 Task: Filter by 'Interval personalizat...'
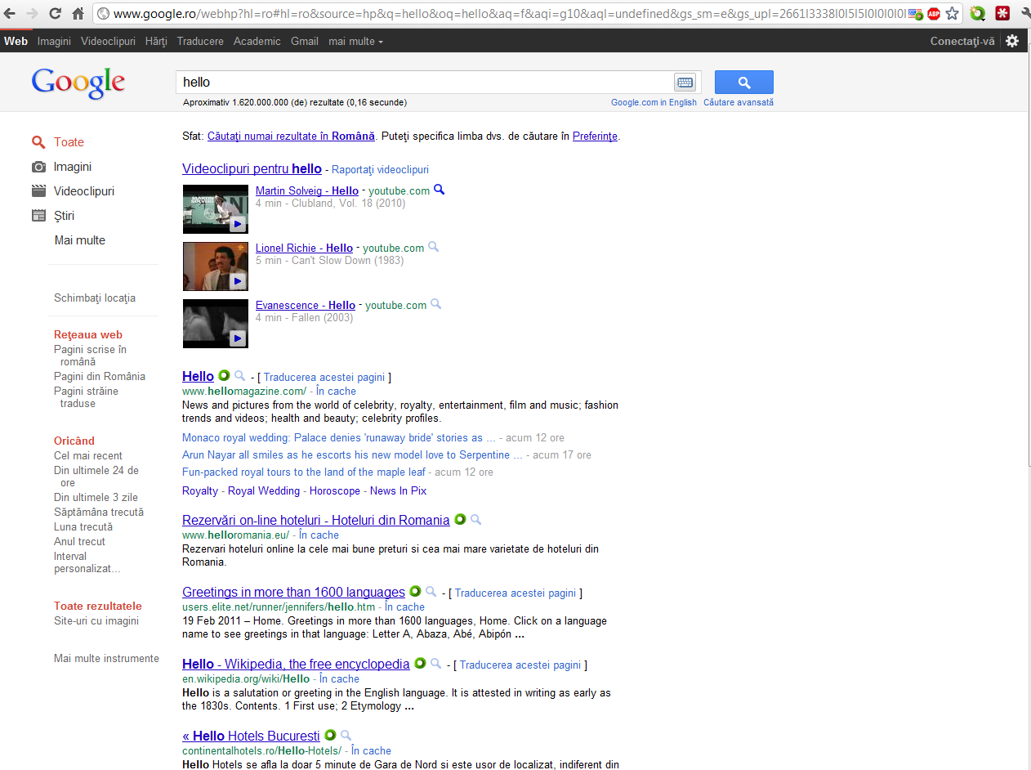[87, 562]
